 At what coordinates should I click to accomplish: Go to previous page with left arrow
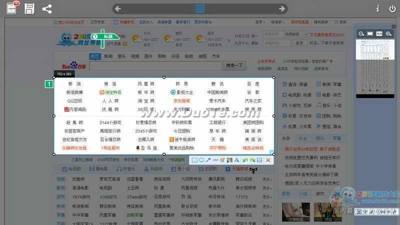118,8
